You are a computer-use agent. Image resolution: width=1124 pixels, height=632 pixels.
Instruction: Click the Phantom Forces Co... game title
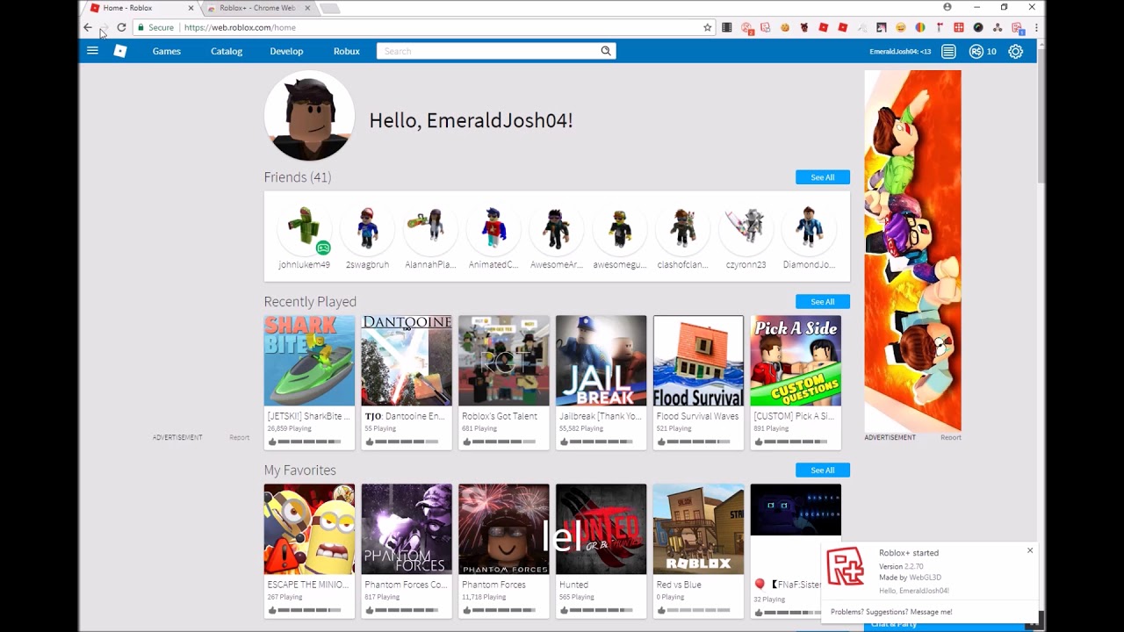(406, 585)
